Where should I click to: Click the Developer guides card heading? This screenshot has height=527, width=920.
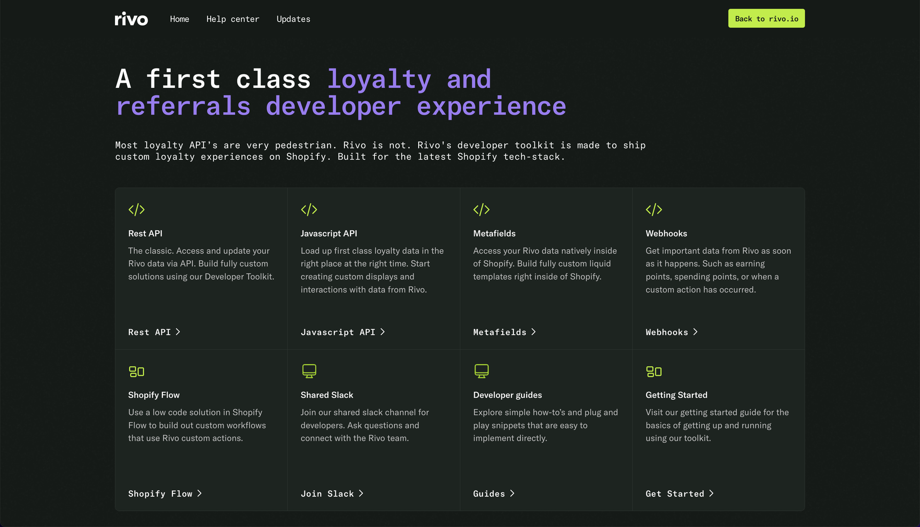(x=508, y=395)
